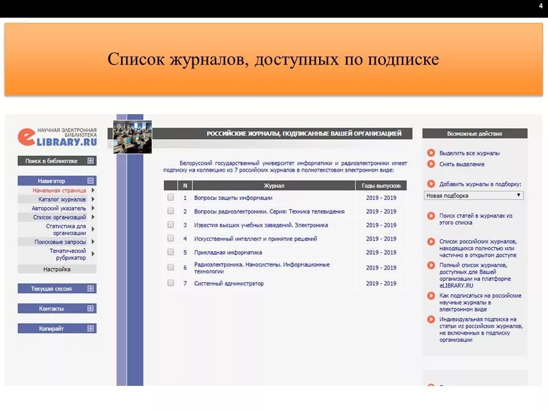
Task: Check the box for 'Вопросы радиоэлектроники' journal
Action: tap(171, 211)
